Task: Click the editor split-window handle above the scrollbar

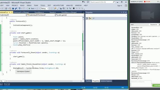Action: point(83,17)
